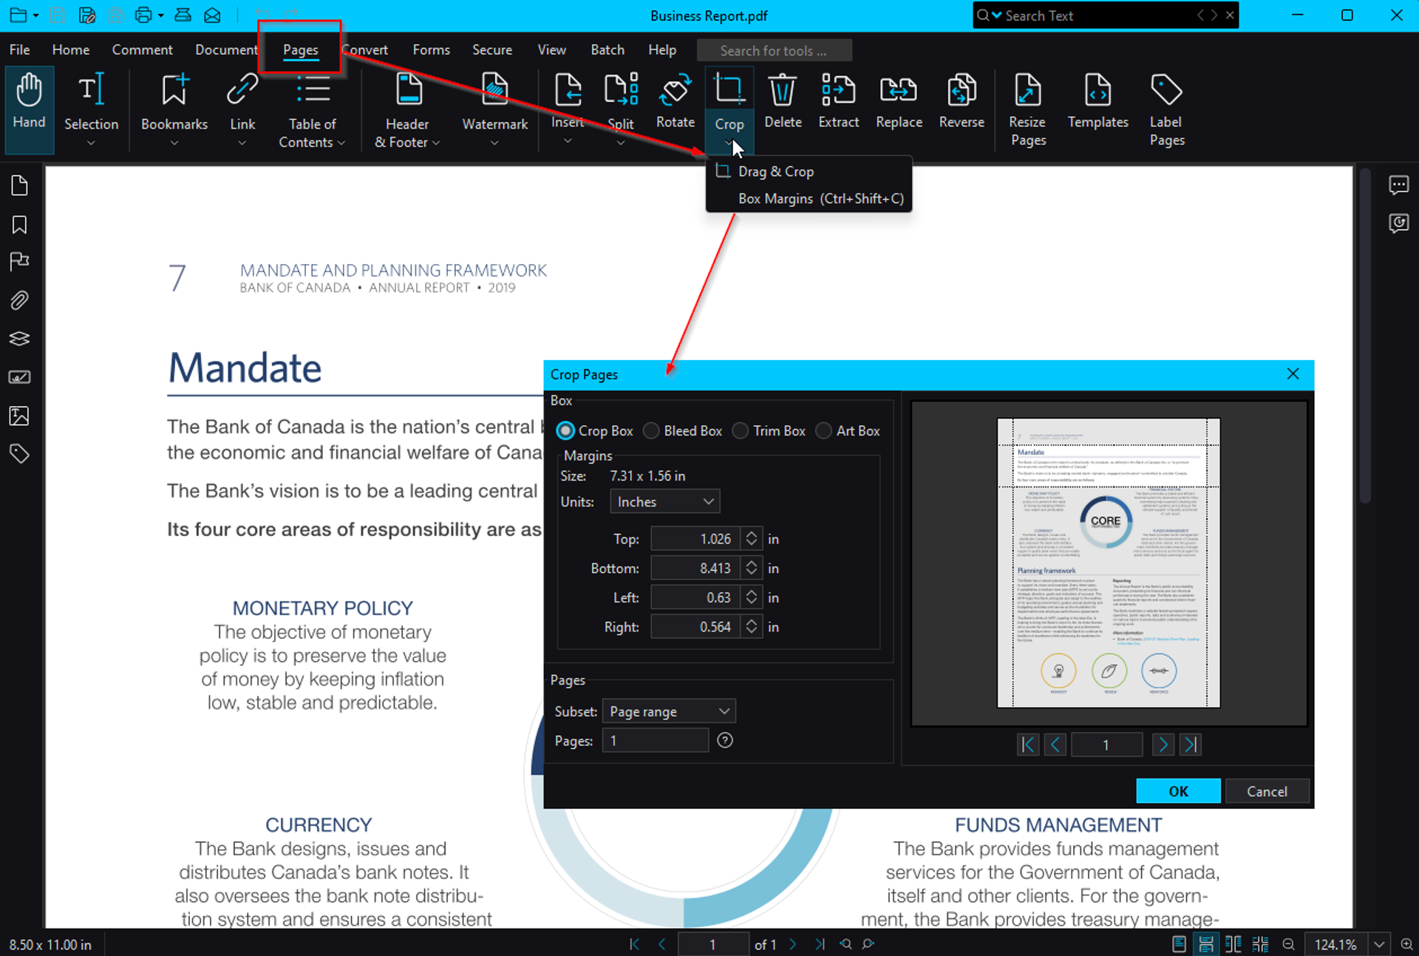
Task: Open the Label Pages tool
Action: pyautogui.click(x=1167, y=109)
